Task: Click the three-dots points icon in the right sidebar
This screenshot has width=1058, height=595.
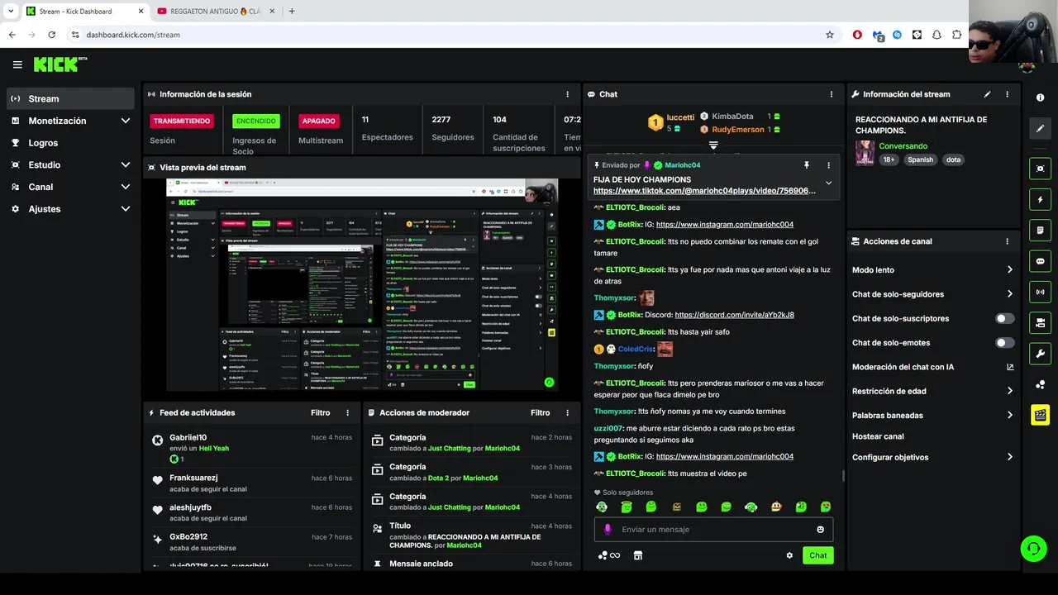Action: [1040, 384]
